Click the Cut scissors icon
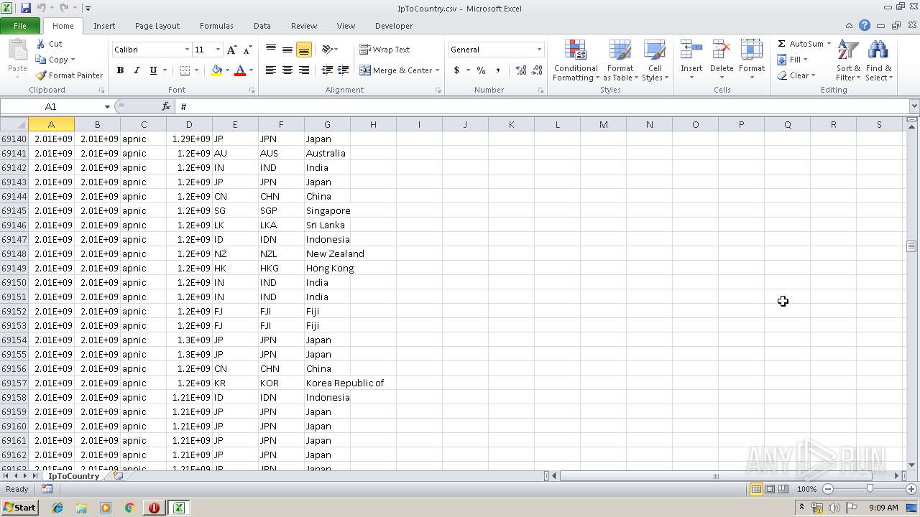920x517 pixels. pyautogui.click(x=42, y=44)
